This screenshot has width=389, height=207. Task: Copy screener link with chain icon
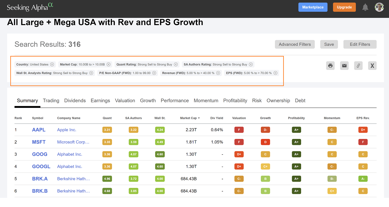point(358,66)
